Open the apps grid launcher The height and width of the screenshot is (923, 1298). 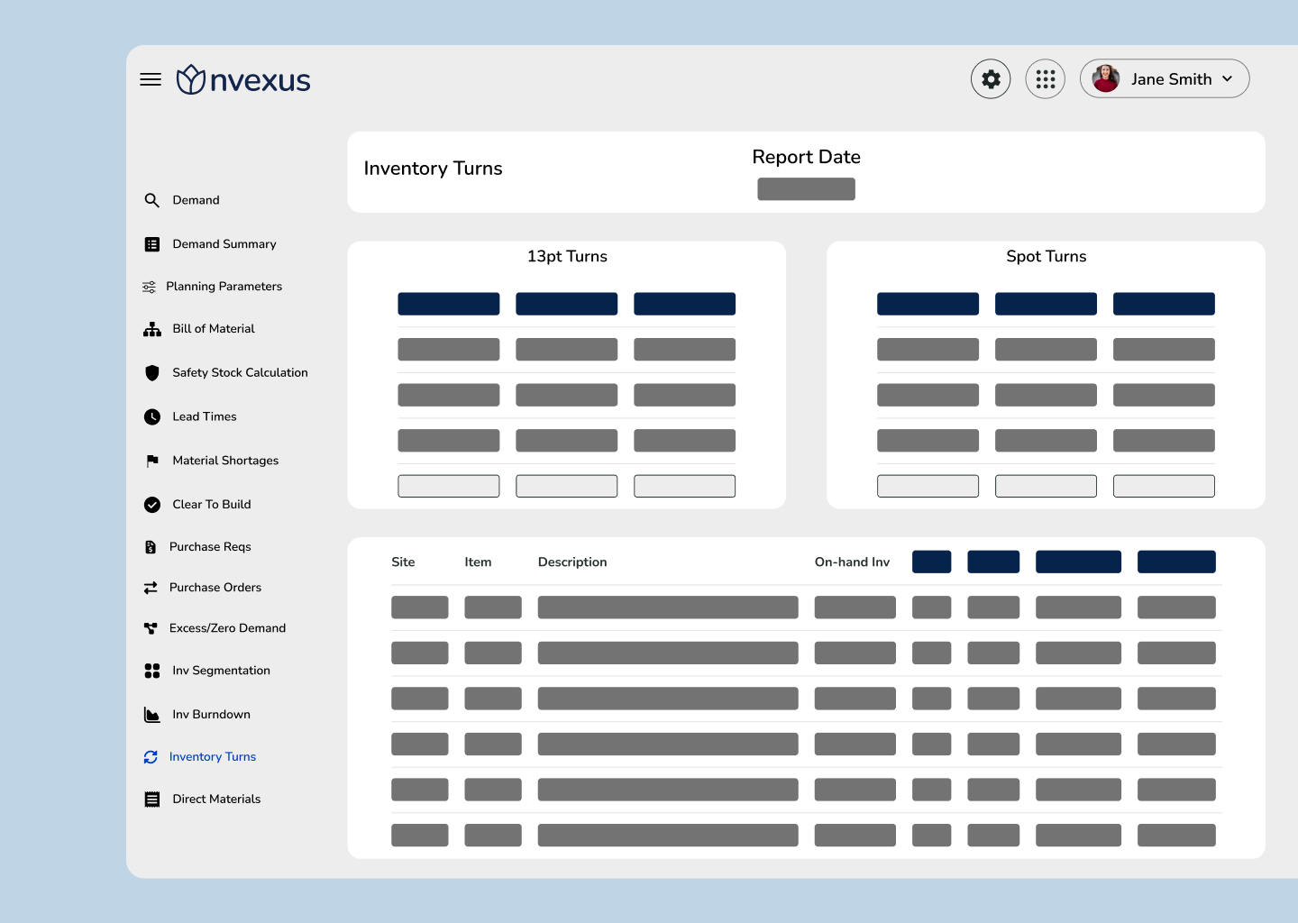click(1046, 79)
